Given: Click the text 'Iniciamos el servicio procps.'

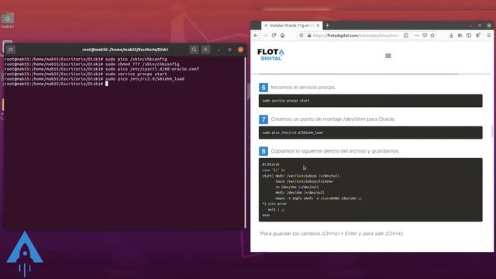Looking at the screenshot, I should [303, 88].
